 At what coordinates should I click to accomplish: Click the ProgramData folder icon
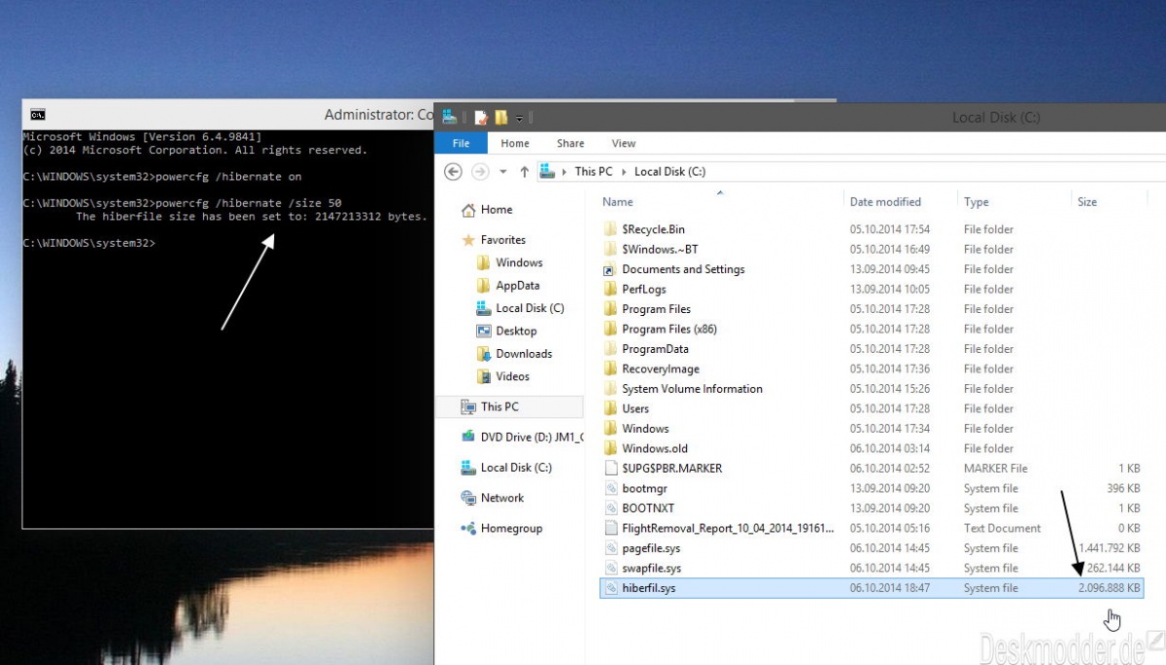[610, 349]
